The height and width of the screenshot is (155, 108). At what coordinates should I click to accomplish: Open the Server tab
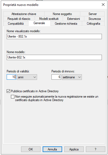click(92, 14)
